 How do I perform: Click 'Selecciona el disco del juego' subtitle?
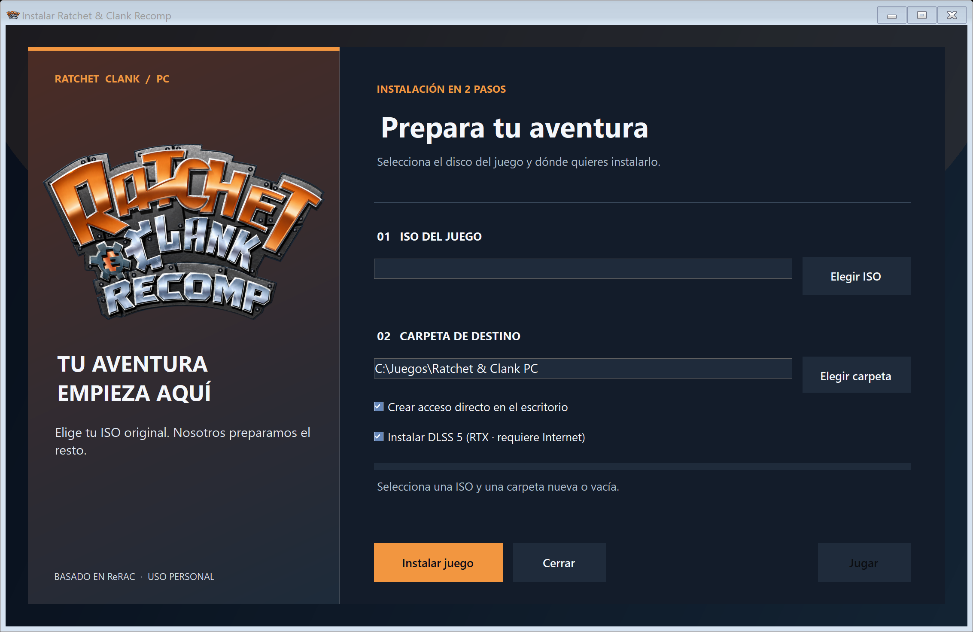pos(519,162)
